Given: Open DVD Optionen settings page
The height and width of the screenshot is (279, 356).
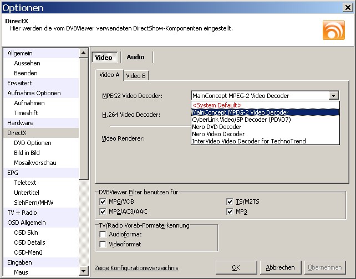Looking at the screenshot, I should point(41,143).
